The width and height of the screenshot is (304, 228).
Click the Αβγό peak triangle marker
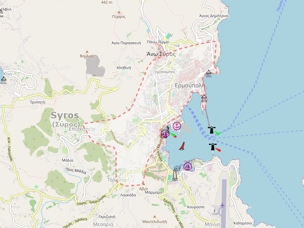point(144,184)
